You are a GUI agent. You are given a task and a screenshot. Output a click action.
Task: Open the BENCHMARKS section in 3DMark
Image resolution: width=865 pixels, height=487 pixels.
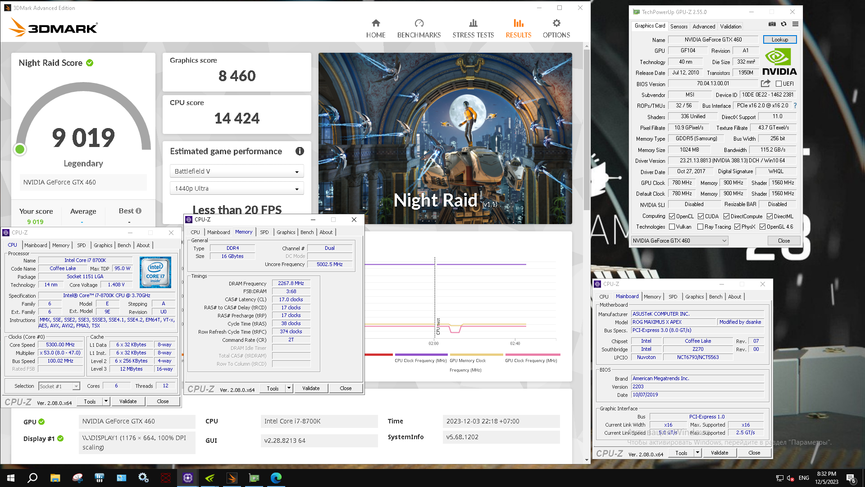click(419, 28)
